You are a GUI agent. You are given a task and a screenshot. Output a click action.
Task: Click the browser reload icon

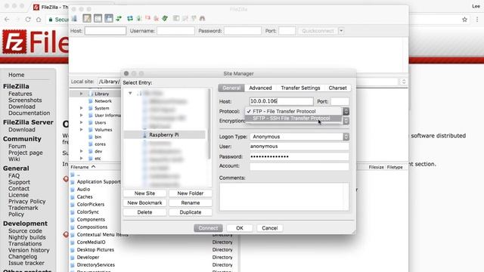tap(28, 20)
